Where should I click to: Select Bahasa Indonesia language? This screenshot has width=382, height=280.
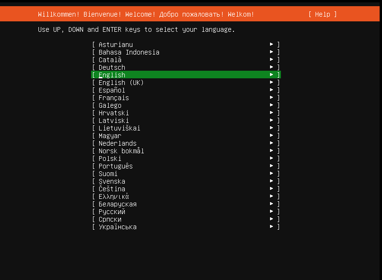point(186,52)
